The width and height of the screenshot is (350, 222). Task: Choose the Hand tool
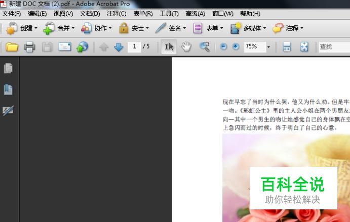click(186, 47)
